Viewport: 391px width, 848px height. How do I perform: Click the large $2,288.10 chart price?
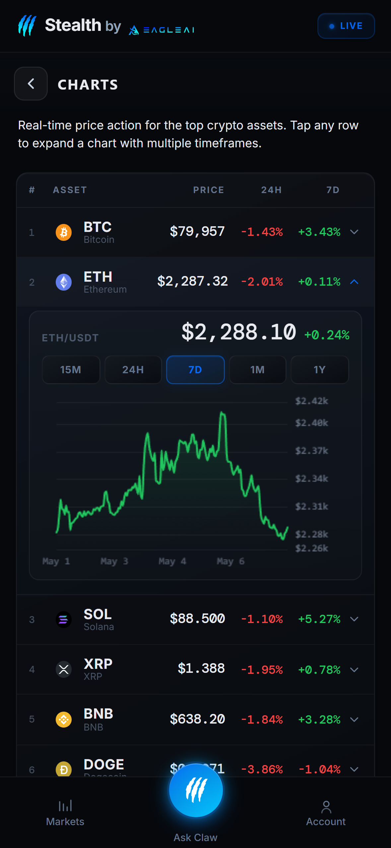point(239,332)
